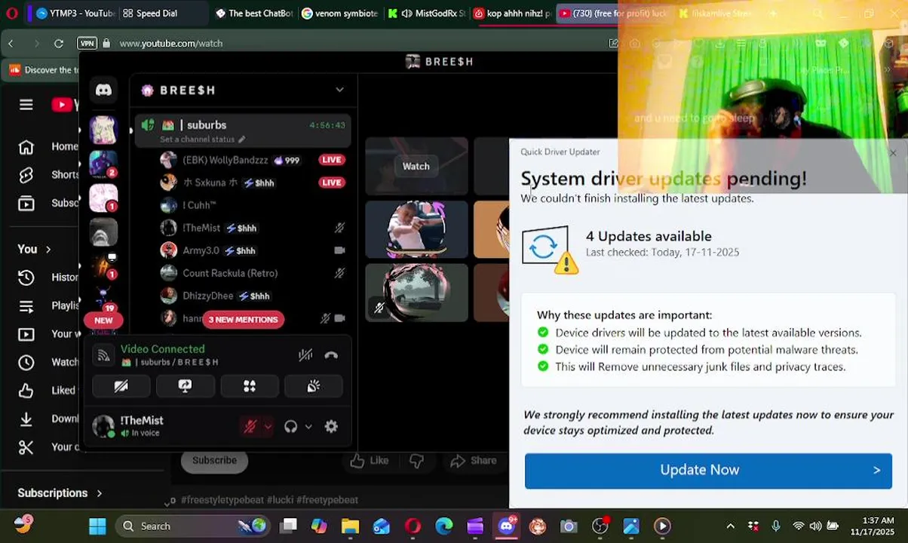Open soundboard button in Discord voice panel
This screenshot has height=543, width=908.
[314, 386]
